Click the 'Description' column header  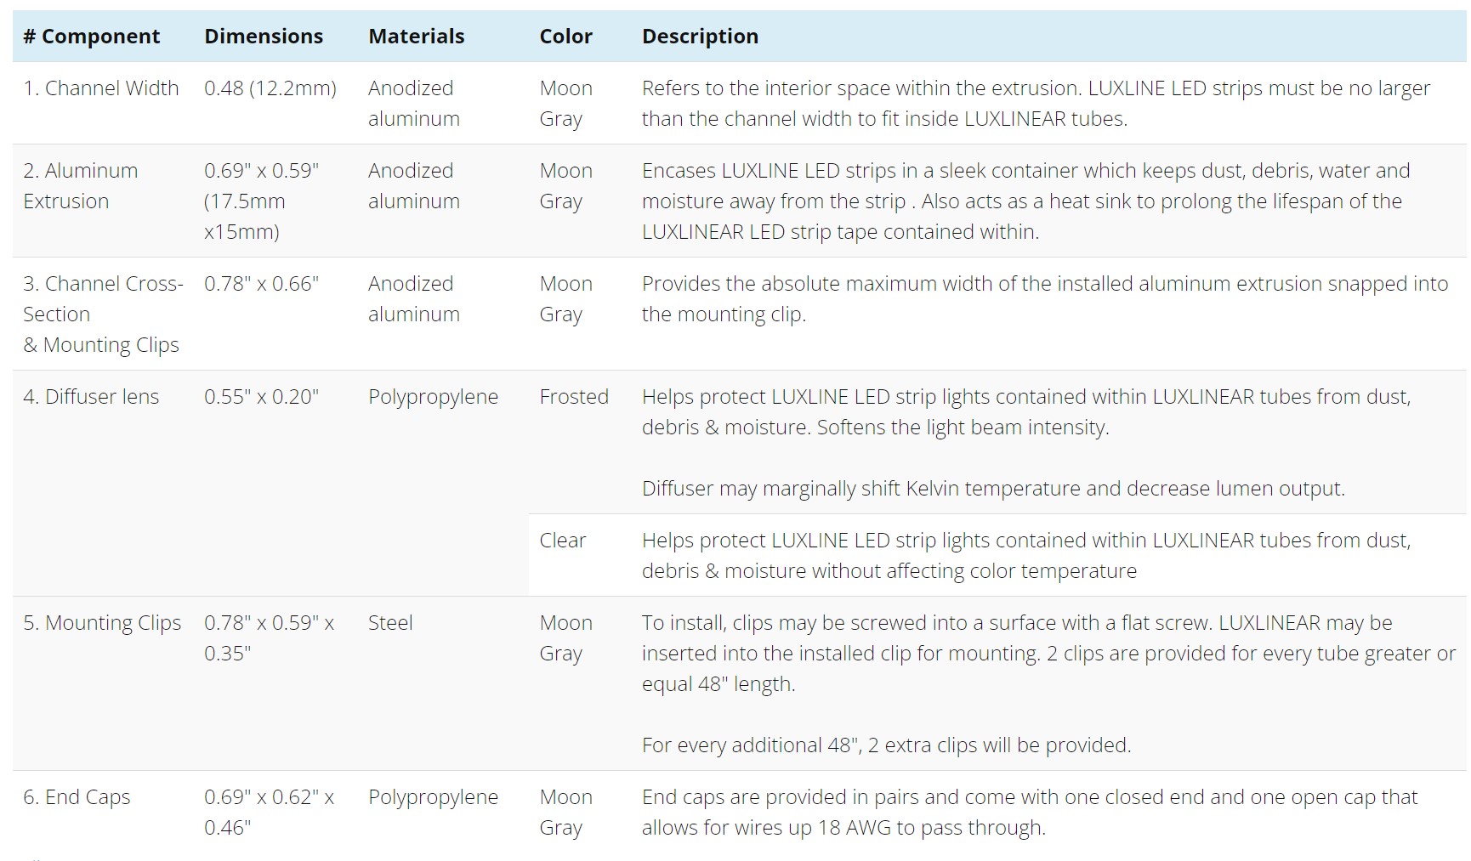700,37
